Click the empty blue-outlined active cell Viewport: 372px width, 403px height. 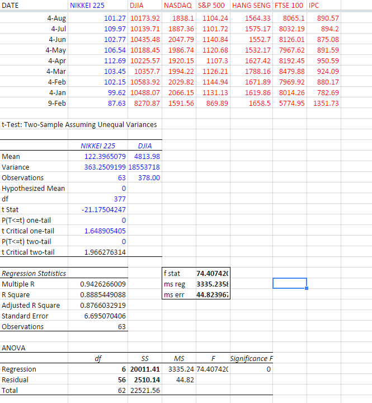[289, 283]
